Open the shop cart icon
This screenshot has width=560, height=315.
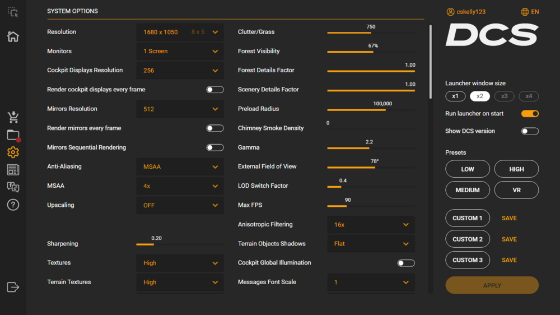[13, 117]
